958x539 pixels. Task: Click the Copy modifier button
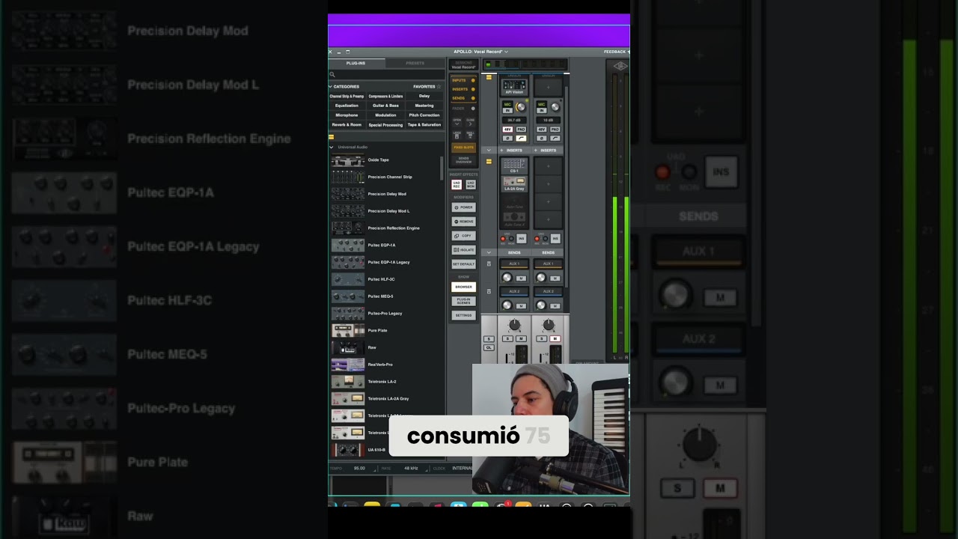click(x=463, y=236)
